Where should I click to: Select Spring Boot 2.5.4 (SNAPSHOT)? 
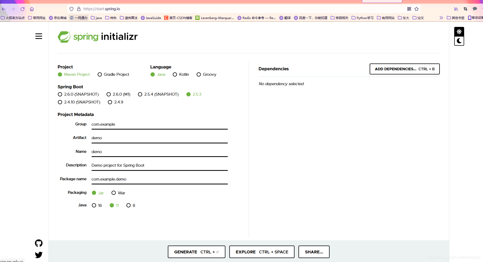tap(158, 94)
